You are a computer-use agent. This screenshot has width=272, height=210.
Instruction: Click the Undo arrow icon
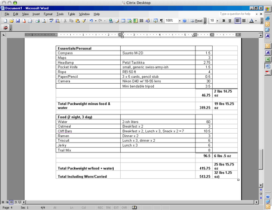pyautogui.click(x=91, y=21)
